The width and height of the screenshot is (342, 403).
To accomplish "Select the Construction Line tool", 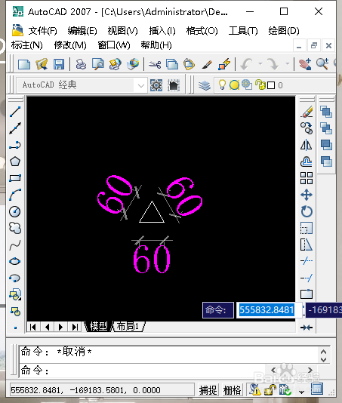I will point(15,128).
